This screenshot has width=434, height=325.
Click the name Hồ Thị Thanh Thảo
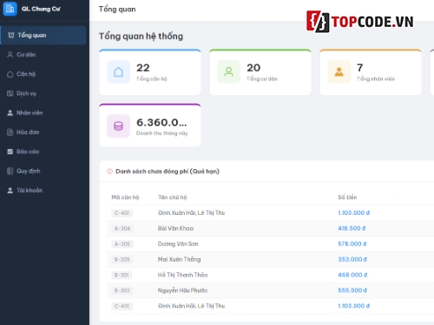(x=182, y=275)
